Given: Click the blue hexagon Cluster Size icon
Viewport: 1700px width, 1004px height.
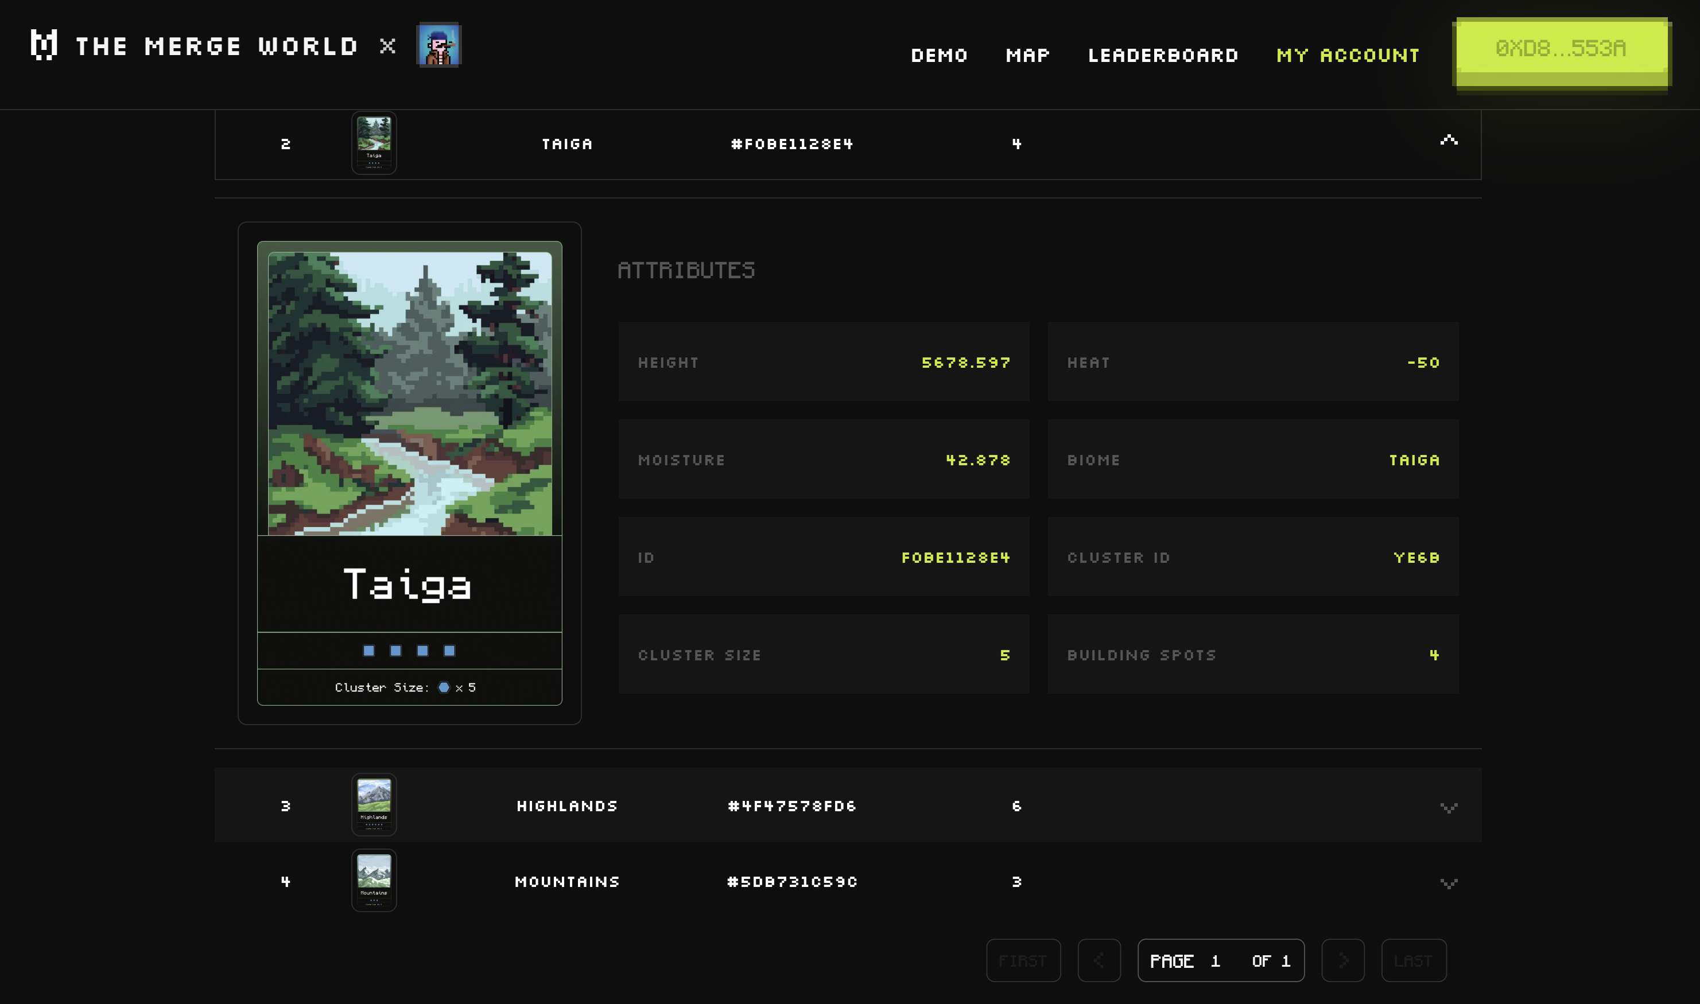Looking at the screenshot, I should point(444,687).
